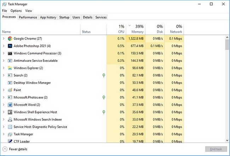This screenshot has width=230, height=156.
Task: Expand the Windows Shell Experience Host entry
Action: coord(4,112)
